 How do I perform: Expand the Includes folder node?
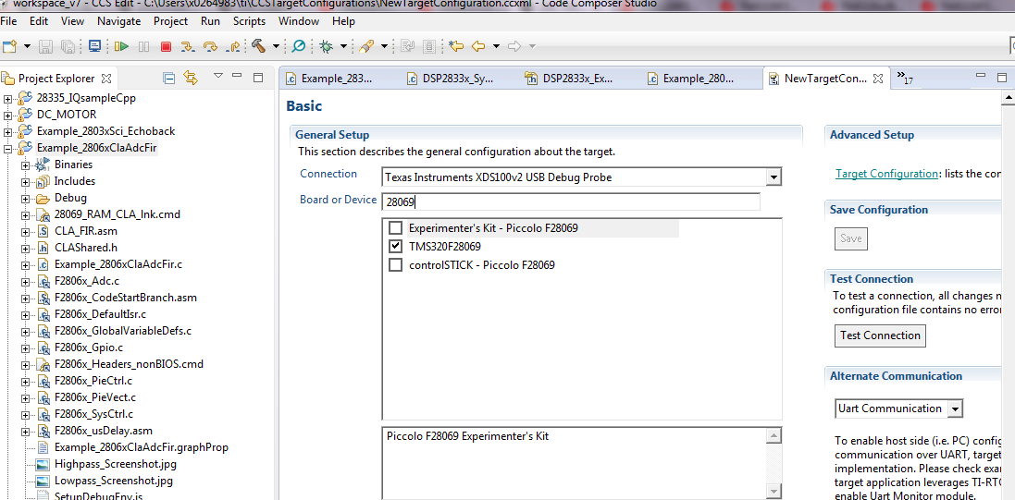(25, 182)
